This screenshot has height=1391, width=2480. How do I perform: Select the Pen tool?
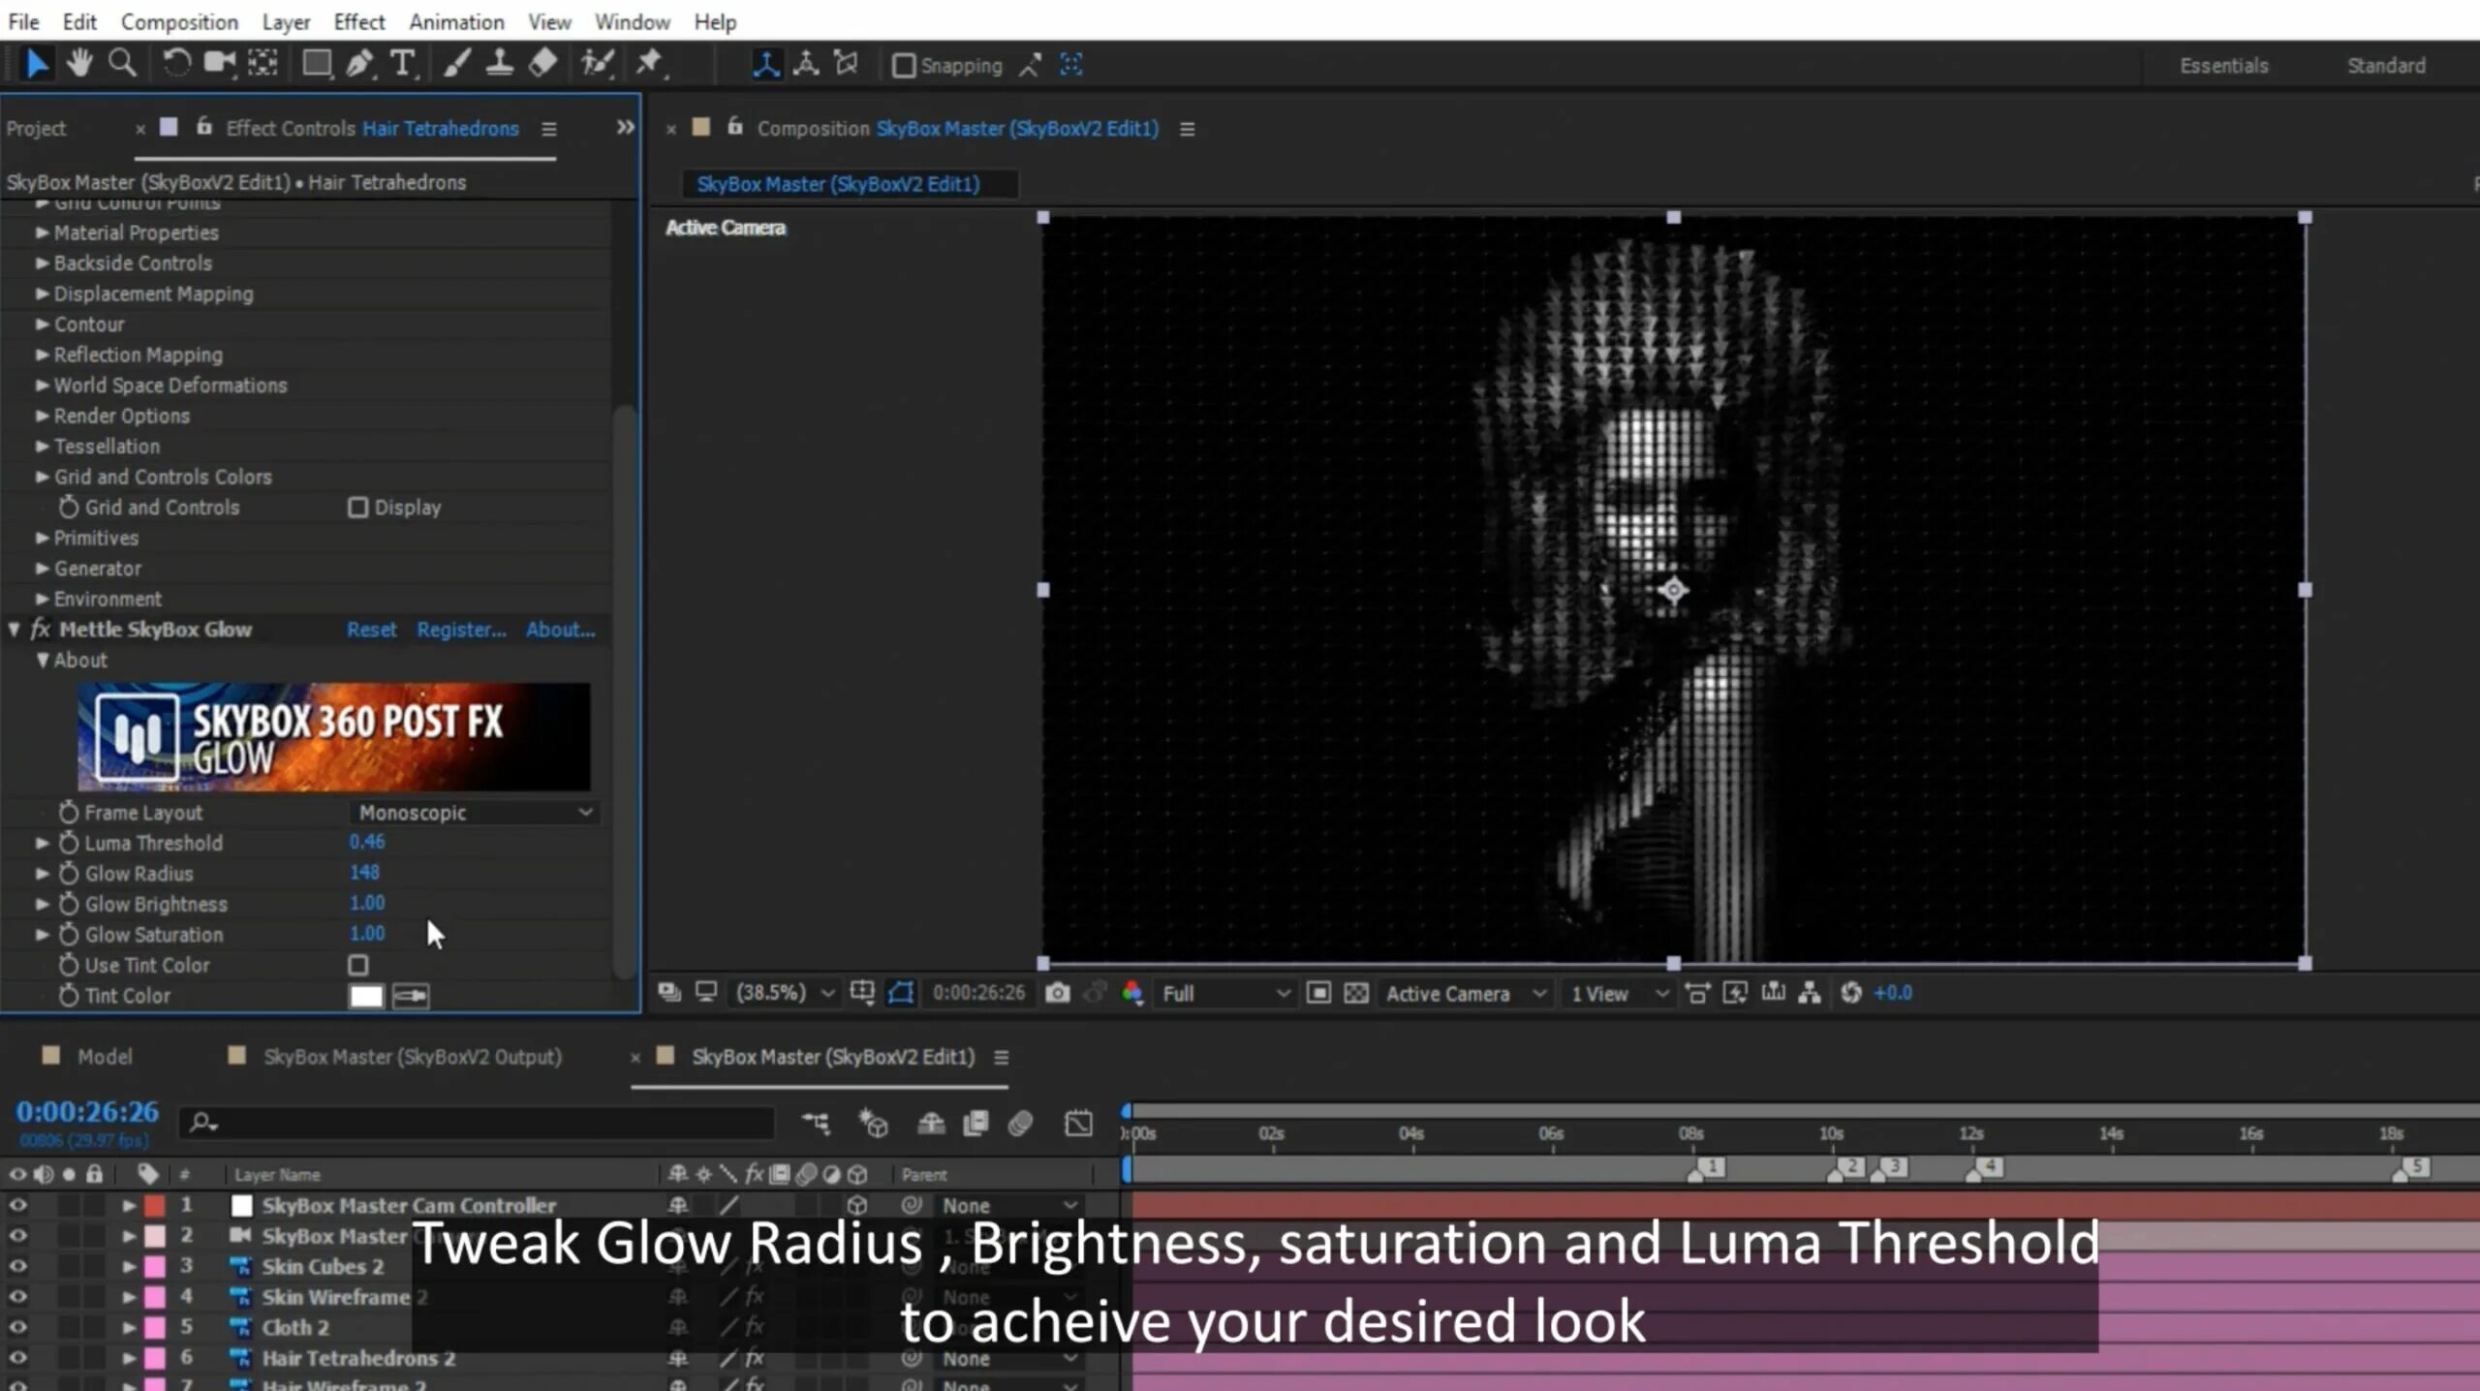click(359, 64)
